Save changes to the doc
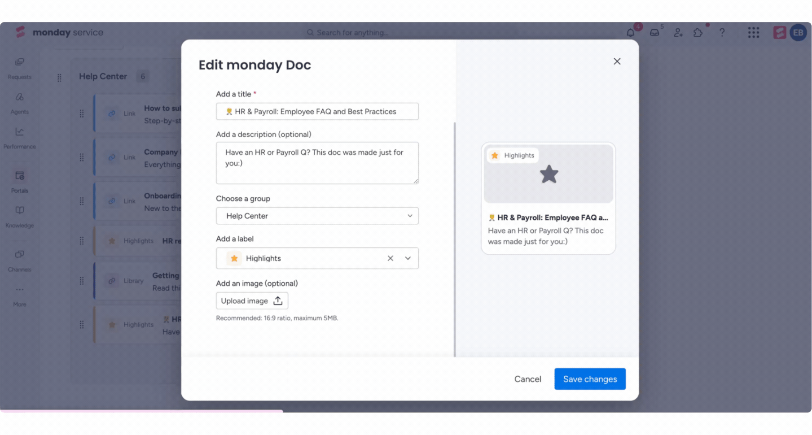This screenshot has height=435, width=812. tap(590, 379)
